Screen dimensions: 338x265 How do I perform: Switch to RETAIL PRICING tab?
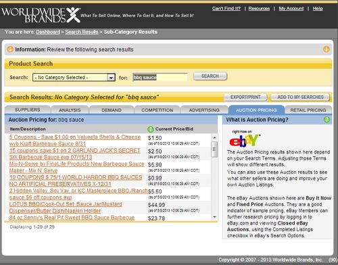point(308,110)
